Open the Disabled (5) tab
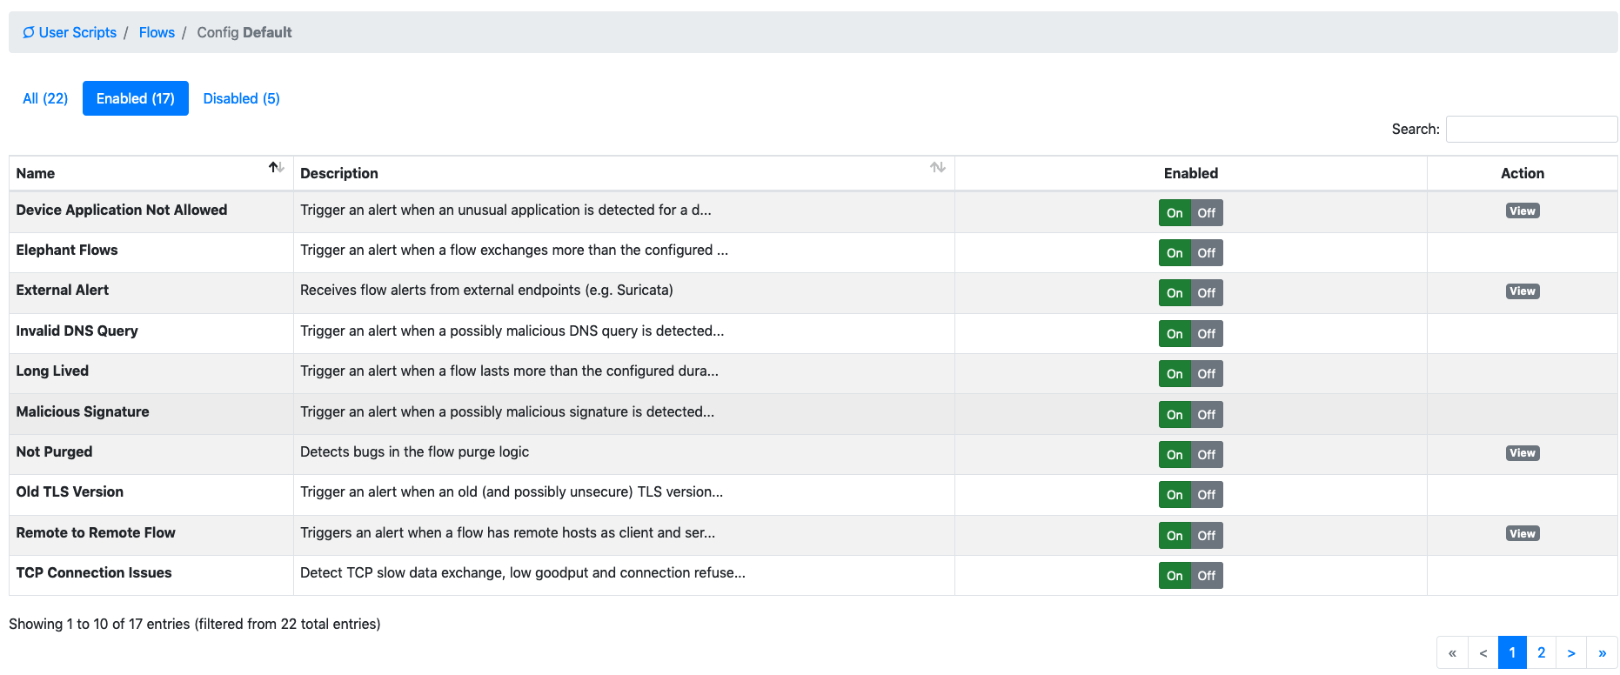 [x=242, y=98]
